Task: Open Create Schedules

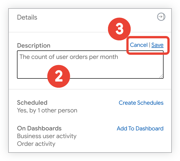Action: (x=141, y=103)
